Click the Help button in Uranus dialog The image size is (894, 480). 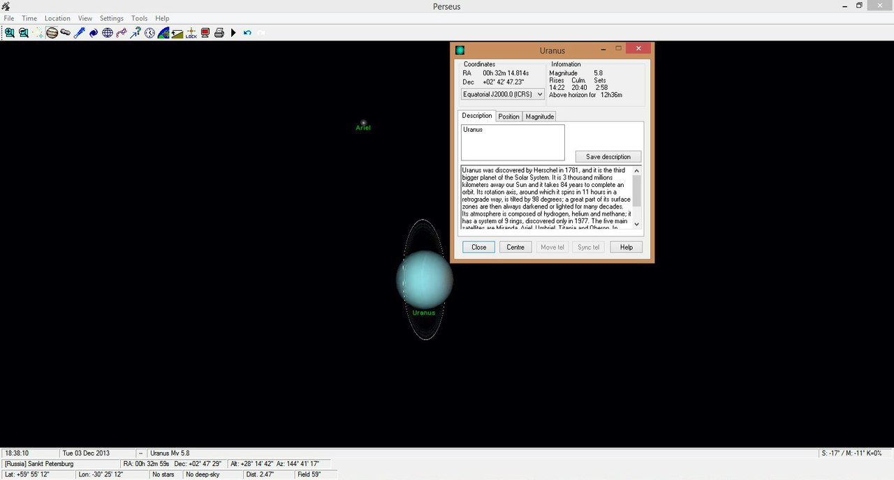626,247
